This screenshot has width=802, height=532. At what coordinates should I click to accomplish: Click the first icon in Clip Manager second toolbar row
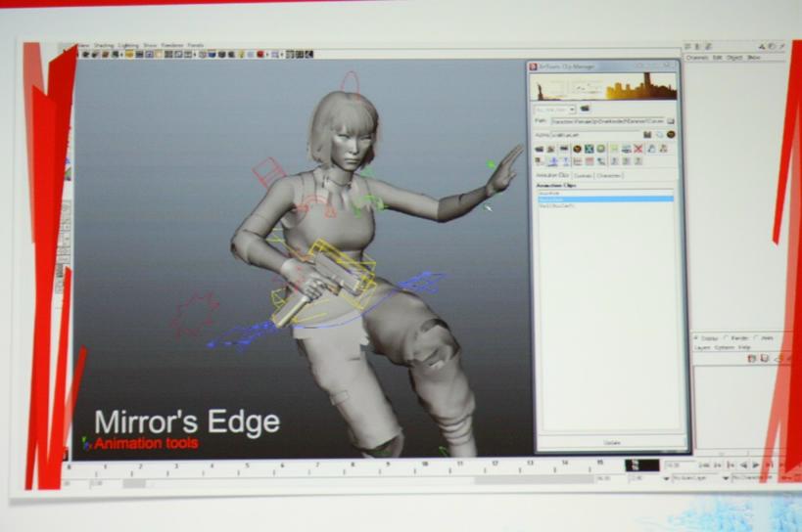click(x=538, y=160)
